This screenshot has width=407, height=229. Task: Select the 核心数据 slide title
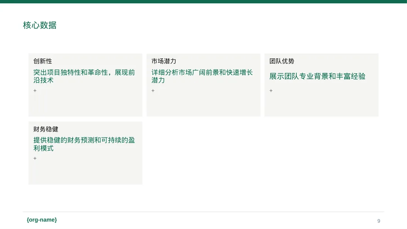pos(40,25)
